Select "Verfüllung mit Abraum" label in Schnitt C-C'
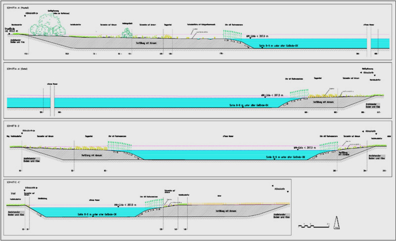The image size is (396, 241). pyautogui.click(x=225, y=212)
